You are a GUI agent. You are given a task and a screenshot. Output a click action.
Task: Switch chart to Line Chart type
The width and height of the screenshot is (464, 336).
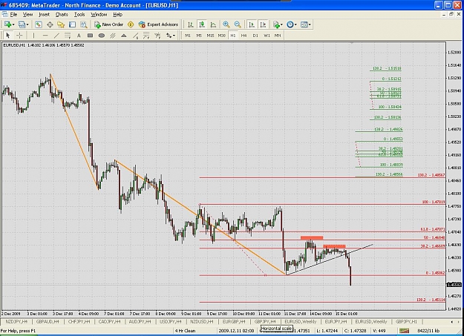[213, 24]
